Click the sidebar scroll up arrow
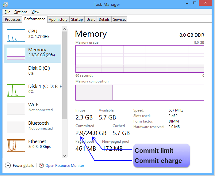Screen dimensions: 215x176 (65, 29)
